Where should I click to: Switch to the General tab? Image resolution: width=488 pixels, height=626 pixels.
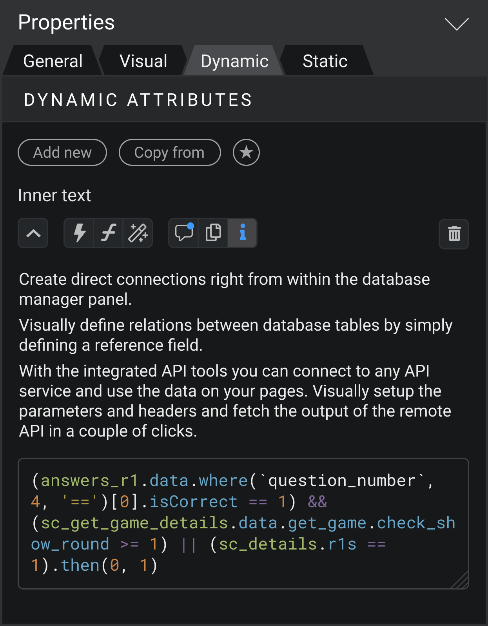pyautogui.click(x=53, y=61)
